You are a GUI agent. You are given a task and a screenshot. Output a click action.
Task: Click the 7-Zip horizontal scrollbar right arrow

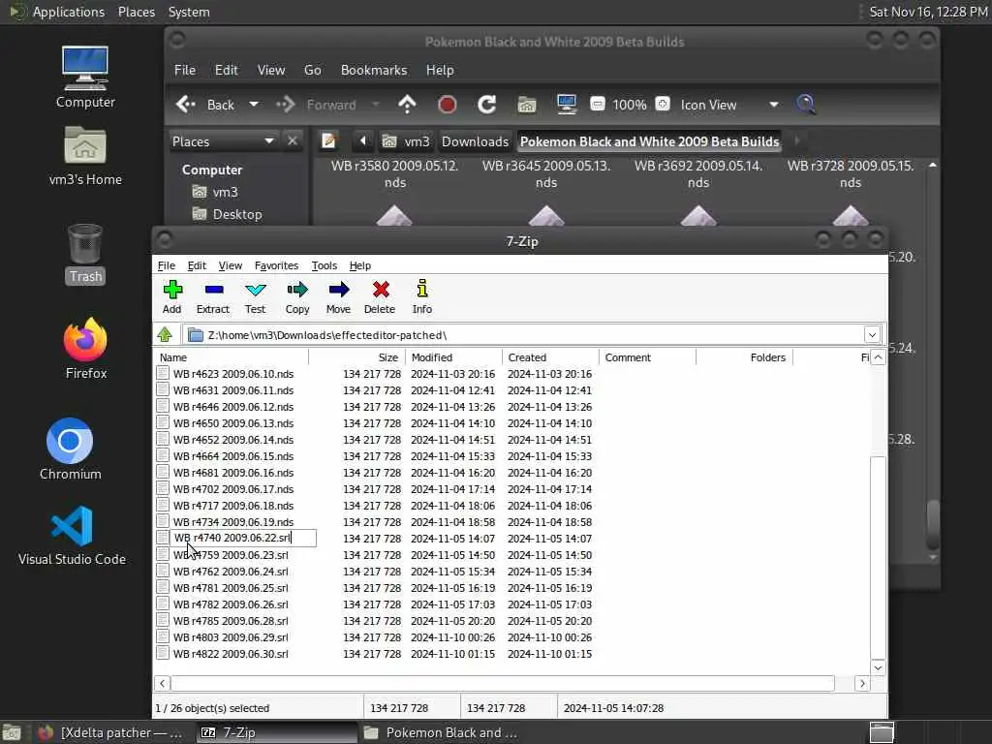861,683
